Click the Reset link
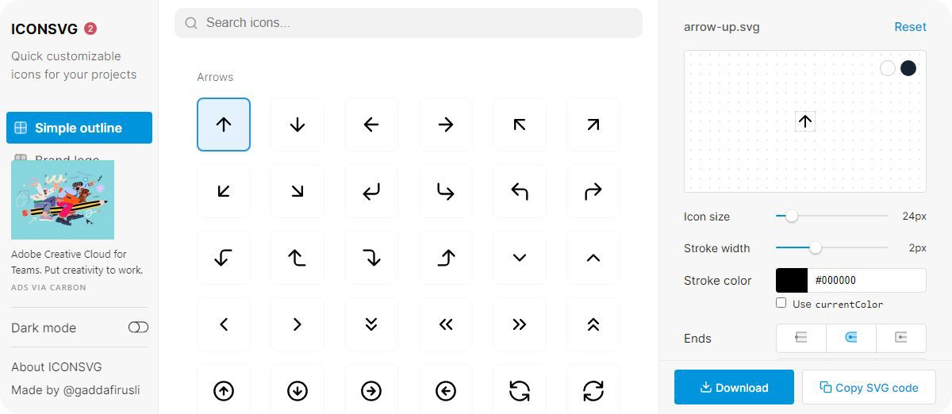This screenshot has width=952, height=414. pyautogui.click(x=910, y=27)
